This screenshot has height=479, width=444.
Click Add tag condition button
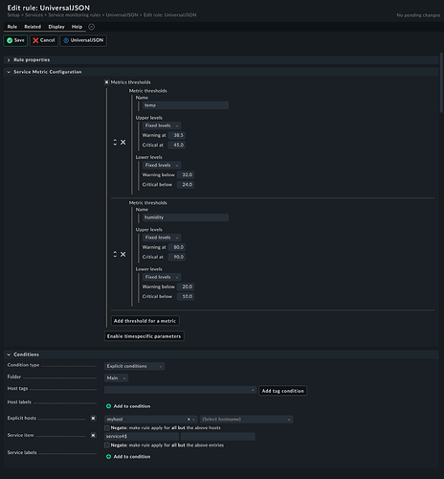coord(283,391)
